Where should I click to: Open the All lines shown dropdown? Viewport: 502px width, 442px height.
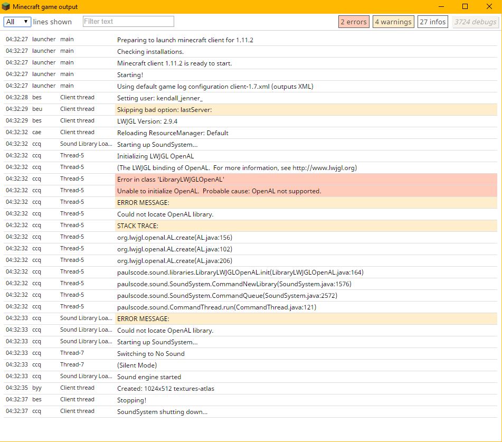click(x=17, y=22)
